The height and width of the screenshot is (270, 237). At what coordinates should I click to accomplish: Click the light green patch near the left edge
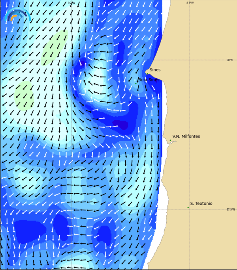click(x=24, y=96)
